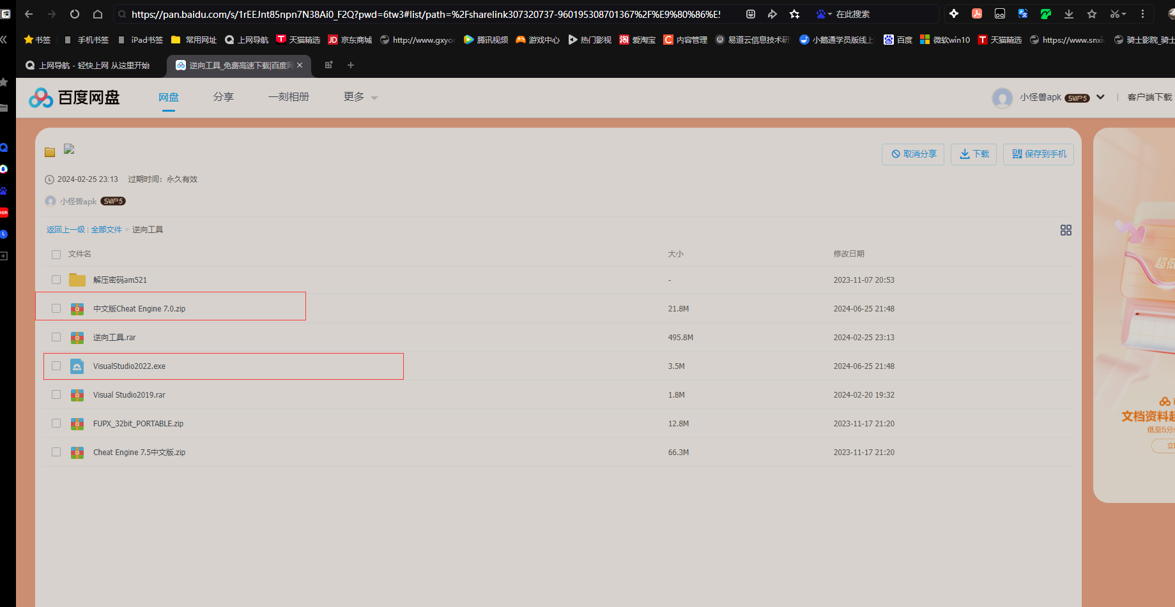
Task: Click the 保存到手机 button
Action: pos(1038,154)
